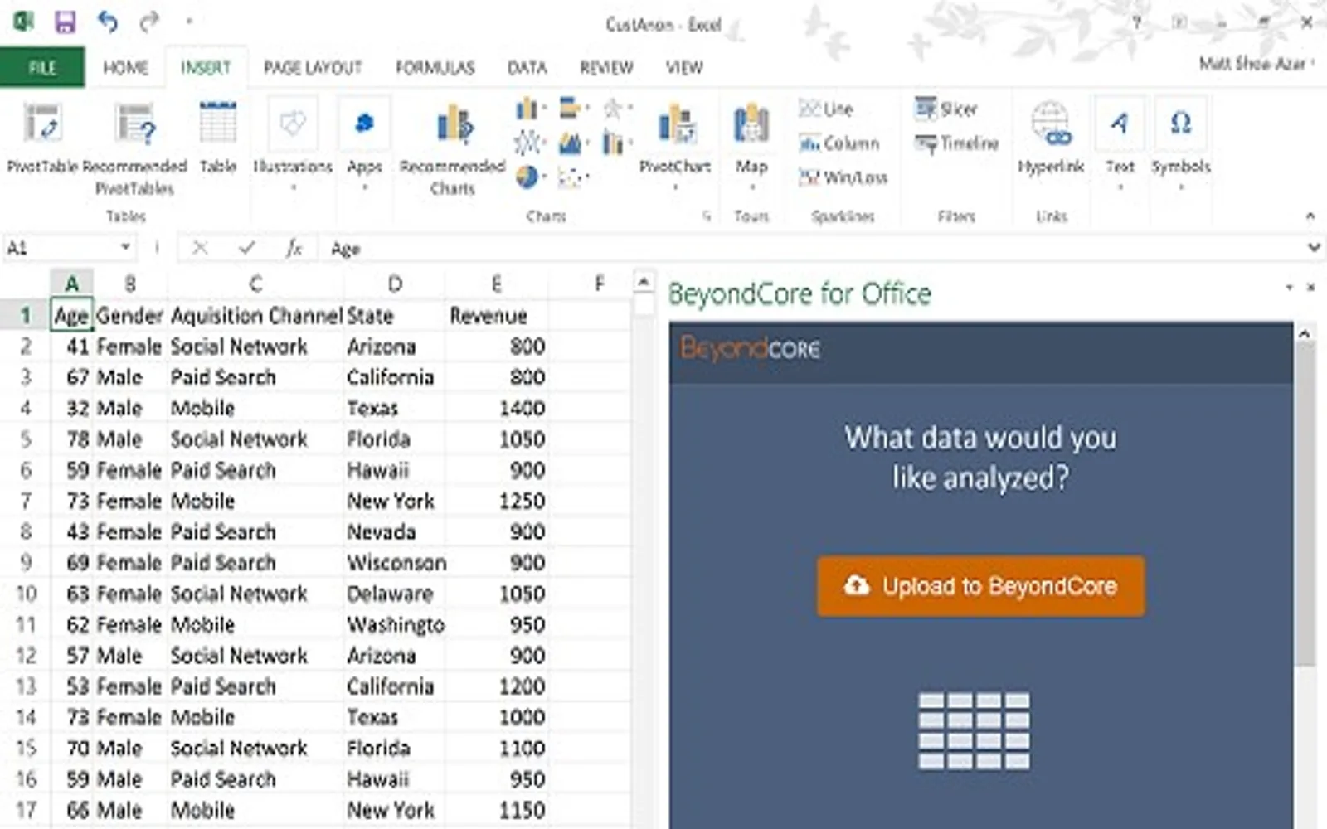The image size is (1327, 829).
Task: Open the Map tours button
Action: [x=751, y=145]
